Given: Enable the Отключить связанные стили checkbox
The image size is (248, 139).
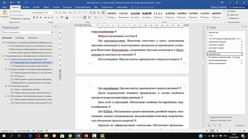Looking at the screenshot, I should click(208, 120).
